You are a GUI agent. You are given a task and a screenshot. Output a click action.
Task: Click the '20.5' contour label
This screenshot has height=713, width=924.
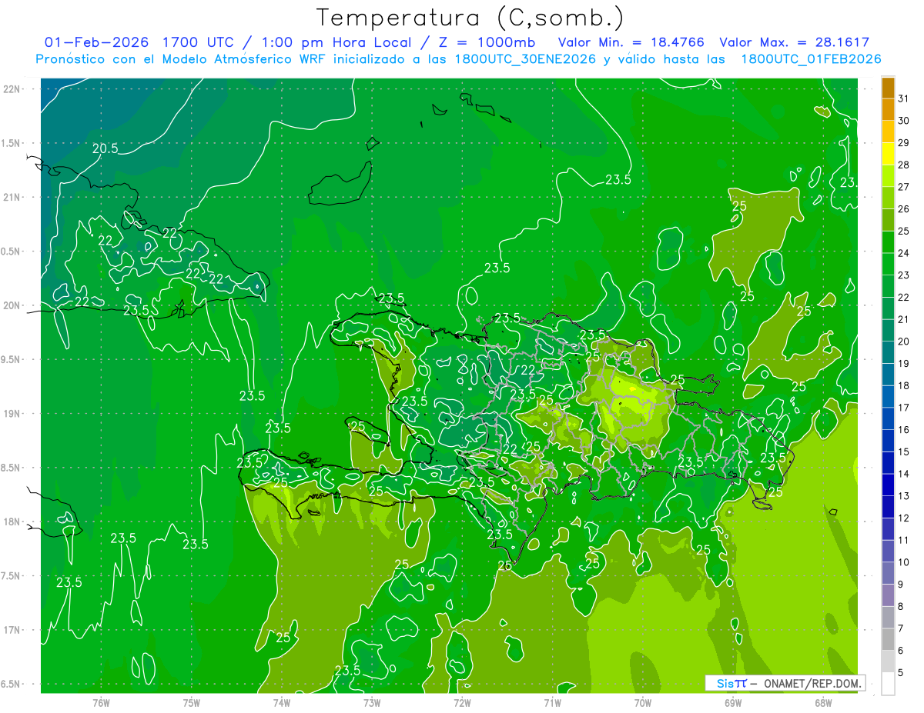(x=105, y=148)
